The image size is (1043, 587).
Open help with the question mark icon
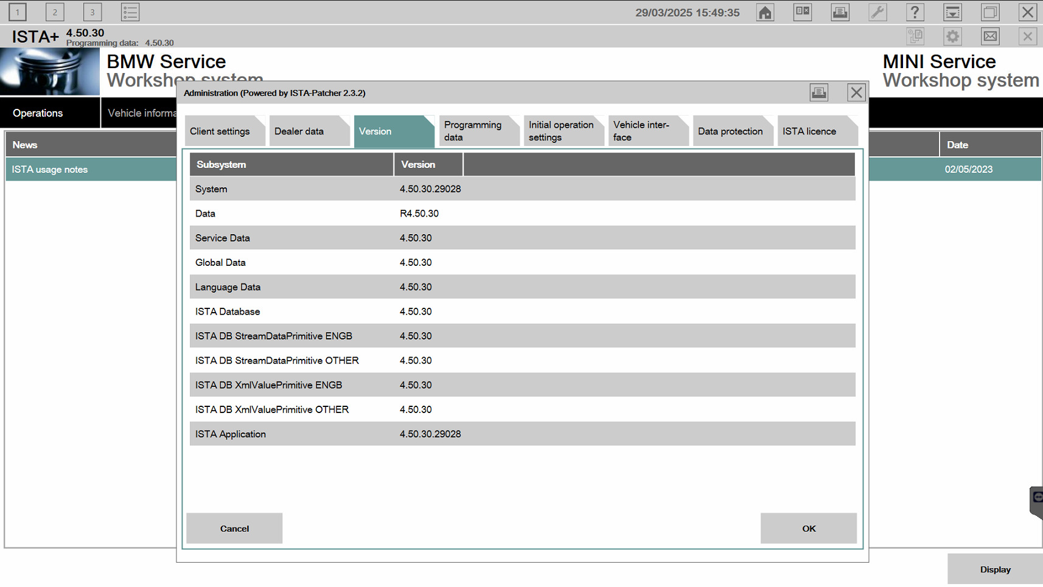(915, 12)
